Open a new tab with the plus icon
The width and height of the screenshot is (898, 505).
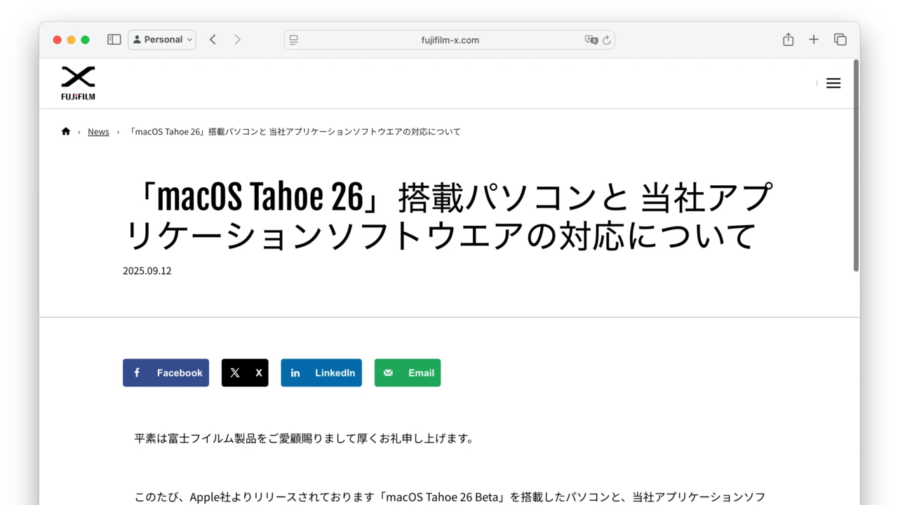coord(814,39)
